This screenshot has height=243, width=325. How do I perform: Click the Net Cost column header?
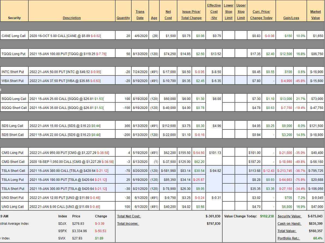click(x=168, y=15)
